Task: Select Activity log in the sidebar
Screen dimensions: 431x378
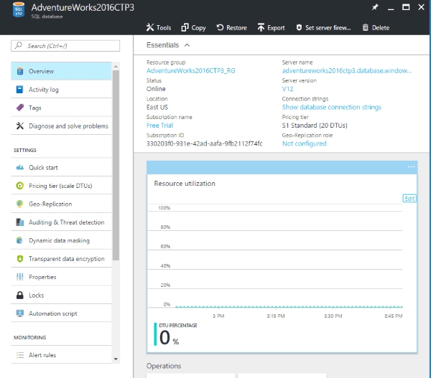Action: coord(43,90)
